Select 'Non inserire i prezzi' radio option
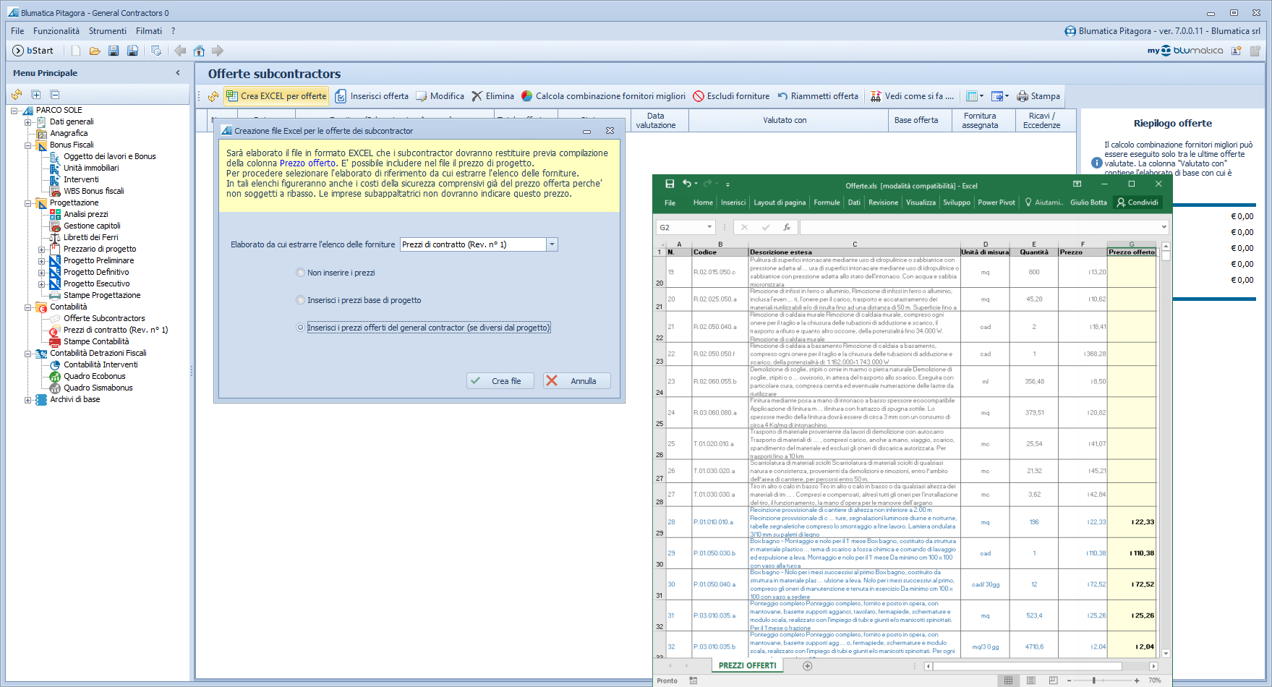Viewport: 1272px width, 687px height. [301, 273]
